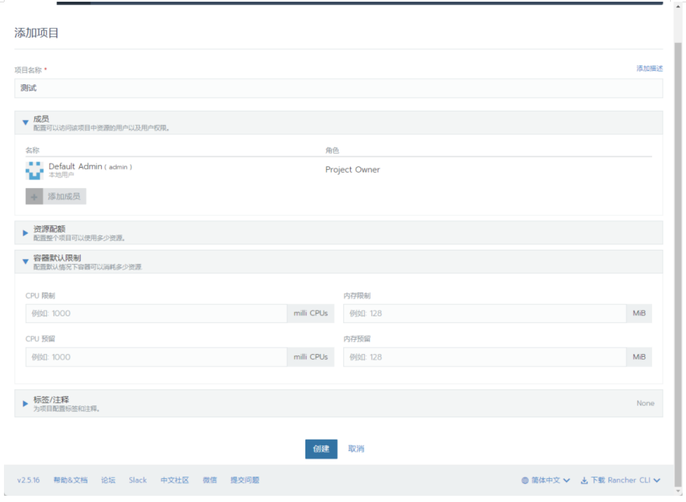The width and height of the screenshot is (686, 502).
Task: Click the 取消 link
Action: point(356,449)
